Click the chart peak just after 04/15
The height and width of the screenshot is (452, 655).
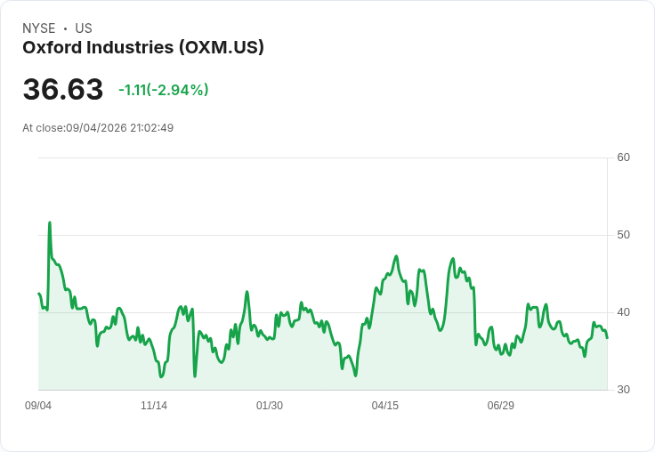396,256
